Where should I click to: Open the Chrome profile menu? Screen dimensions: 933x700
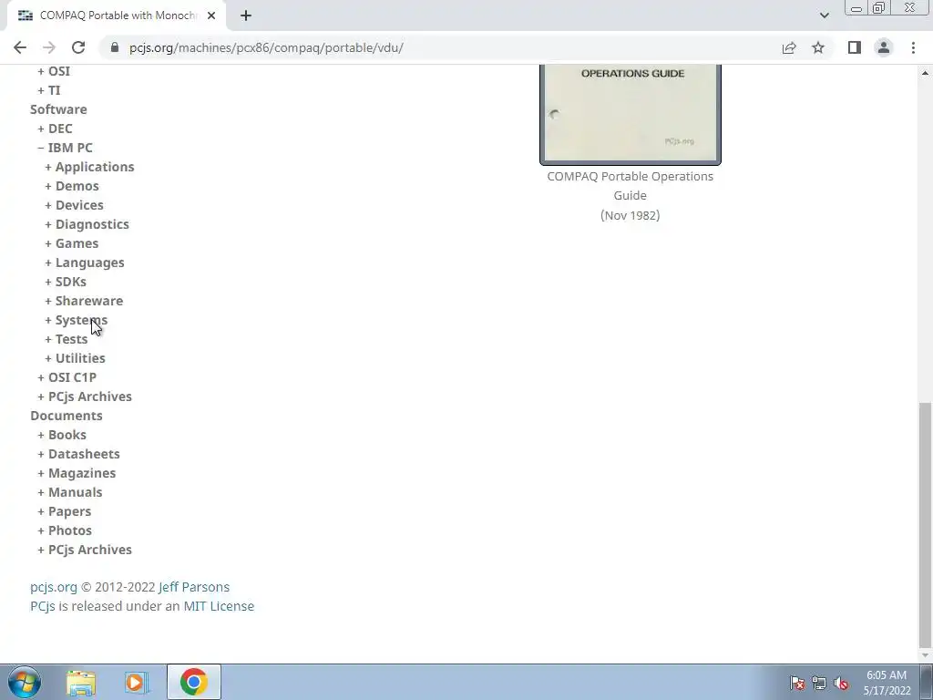884,47
